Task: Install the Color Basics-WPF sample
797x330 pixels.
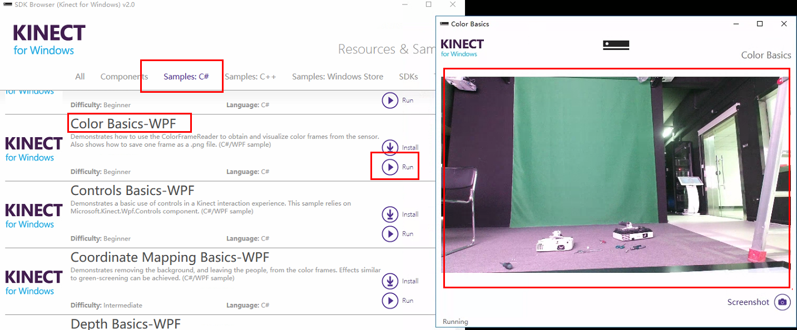Action: click(x=390, y=147)
